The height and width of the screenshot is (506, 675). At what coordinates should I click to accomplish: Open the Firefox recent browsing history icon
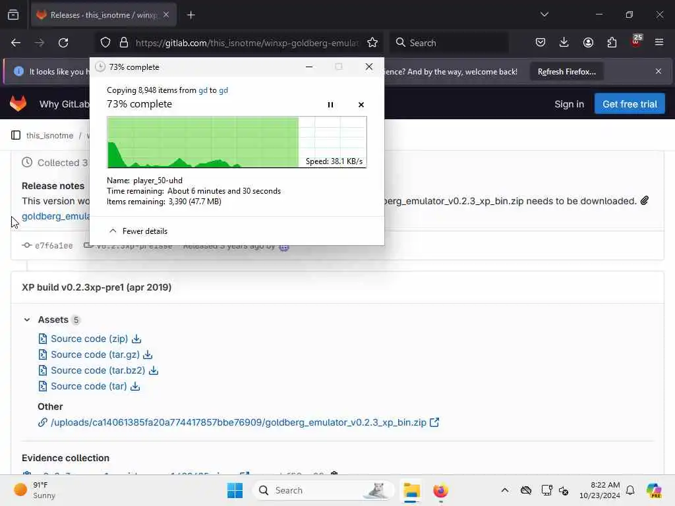[x=13, y=15]
